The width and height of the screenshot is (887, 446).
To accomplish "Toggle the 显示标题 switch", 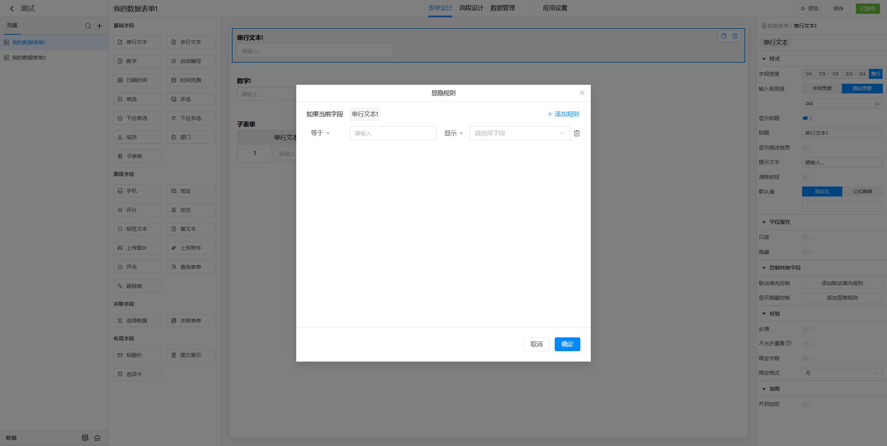I will coord(807,118).
